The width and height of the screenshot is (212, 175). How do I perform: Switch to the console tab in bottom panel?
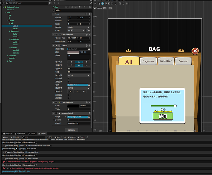(42, 134)
